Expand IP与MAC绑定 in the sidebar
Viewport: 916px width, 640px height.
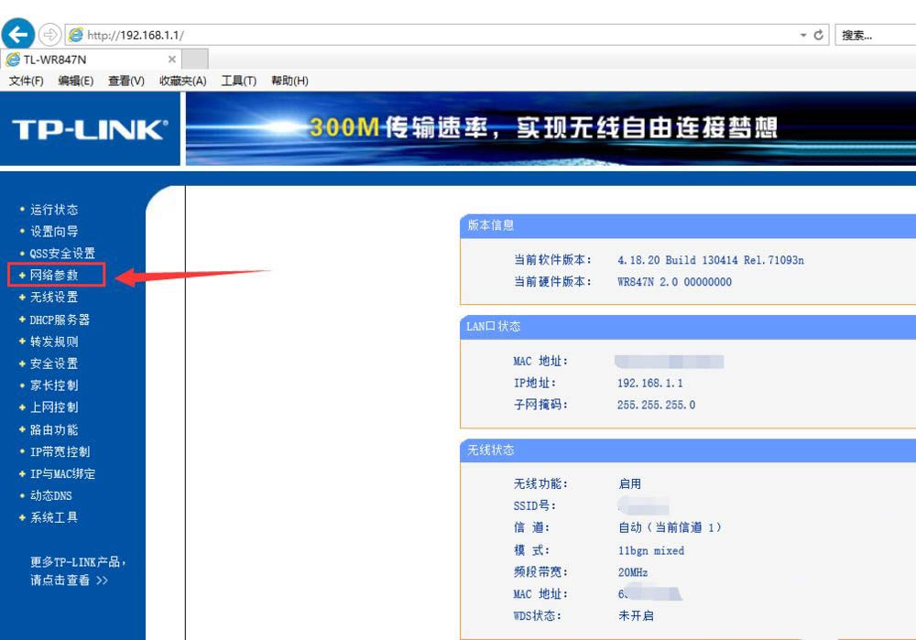pos(62,473)
